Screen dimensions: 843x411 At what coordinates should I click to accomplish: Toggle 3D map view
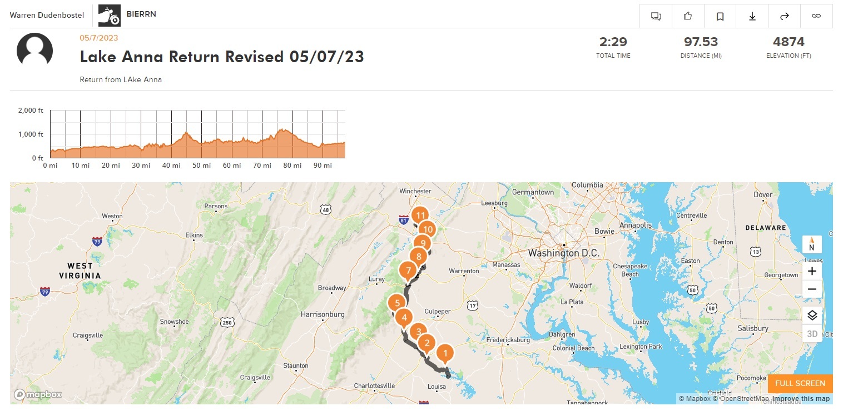812,334
